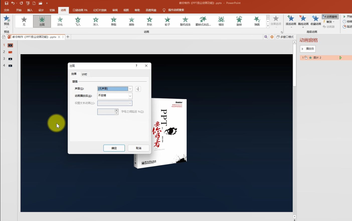
Task: Click the Save icon in quick access toolbar
Action: (x=7, y=3)
